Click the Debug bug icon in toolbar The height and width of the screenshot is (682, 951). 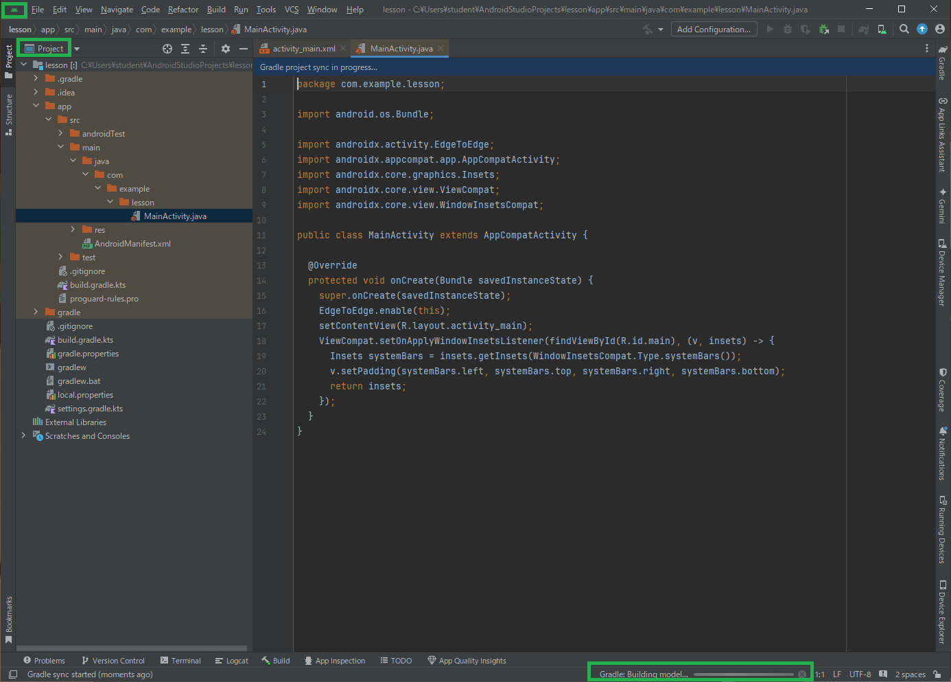click(x=788, y=30)
